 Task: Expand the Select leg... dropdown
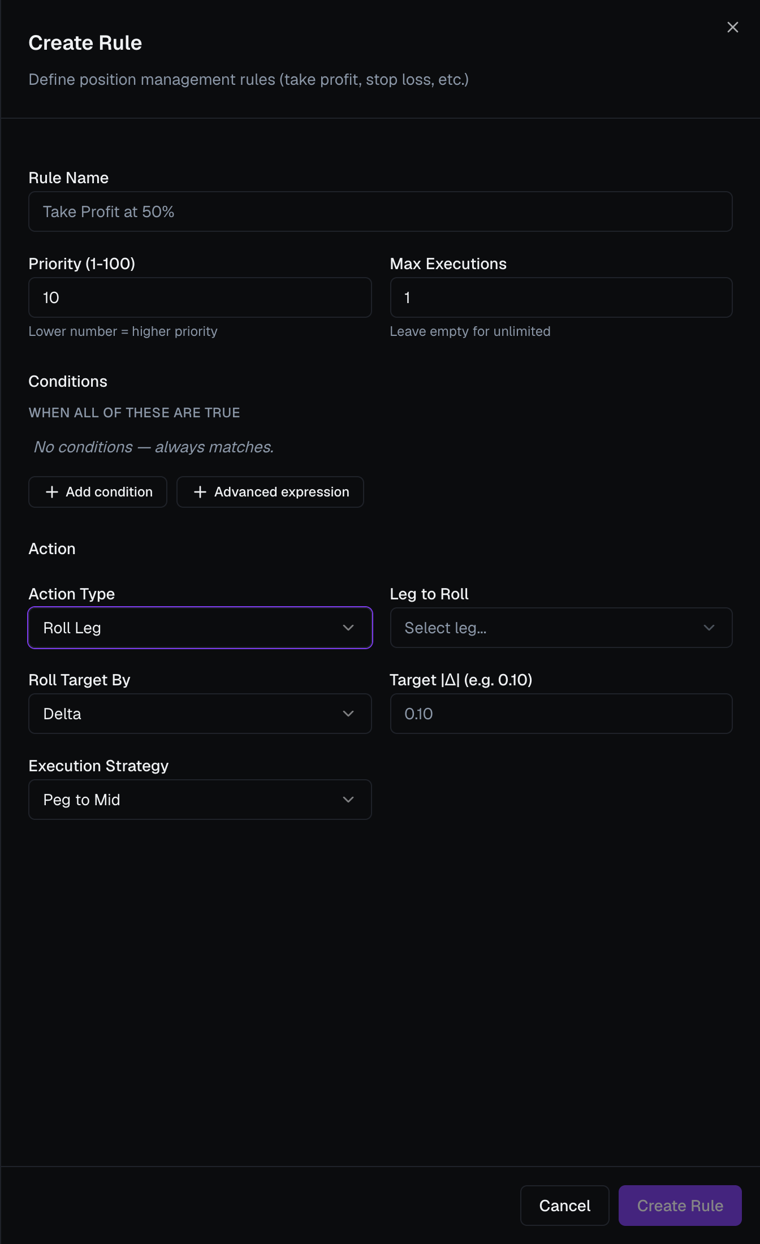[561, 628]
